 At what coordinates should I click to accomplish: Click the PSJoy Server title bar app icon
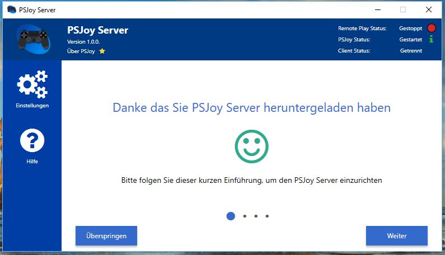click(x=11, y=10)
